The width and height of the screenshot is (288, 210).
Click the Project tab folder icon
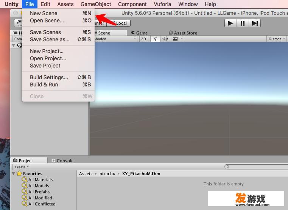point(16,160)
